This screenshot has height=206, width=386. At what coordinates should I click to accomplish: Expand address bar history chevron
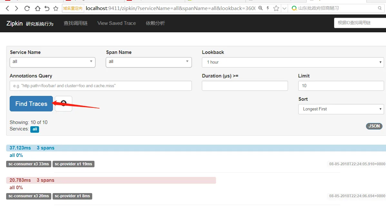pos(284,8)
